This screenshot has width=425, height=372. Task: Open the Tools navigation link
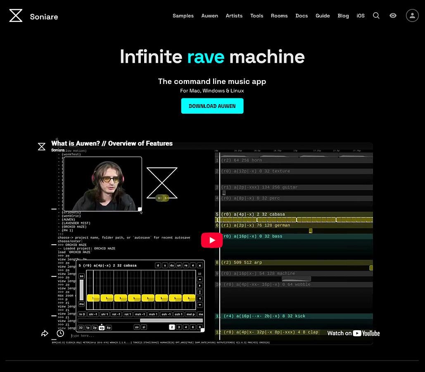coord(256,16)
